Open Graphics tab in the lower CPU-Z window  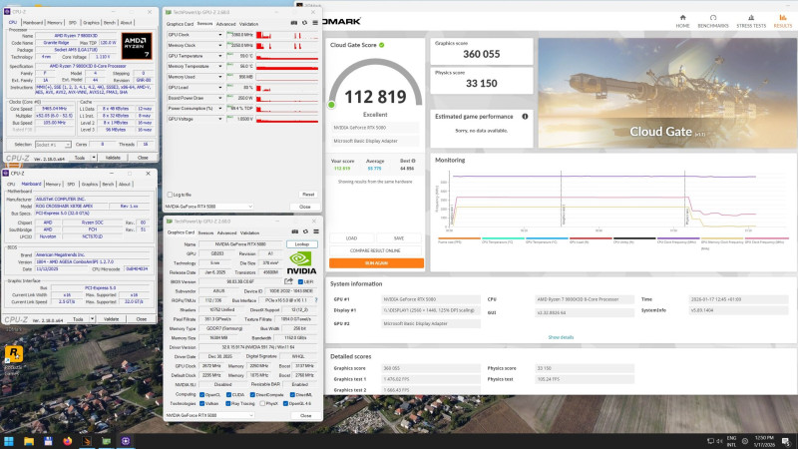pyautogui.click(x=90, y=184)
